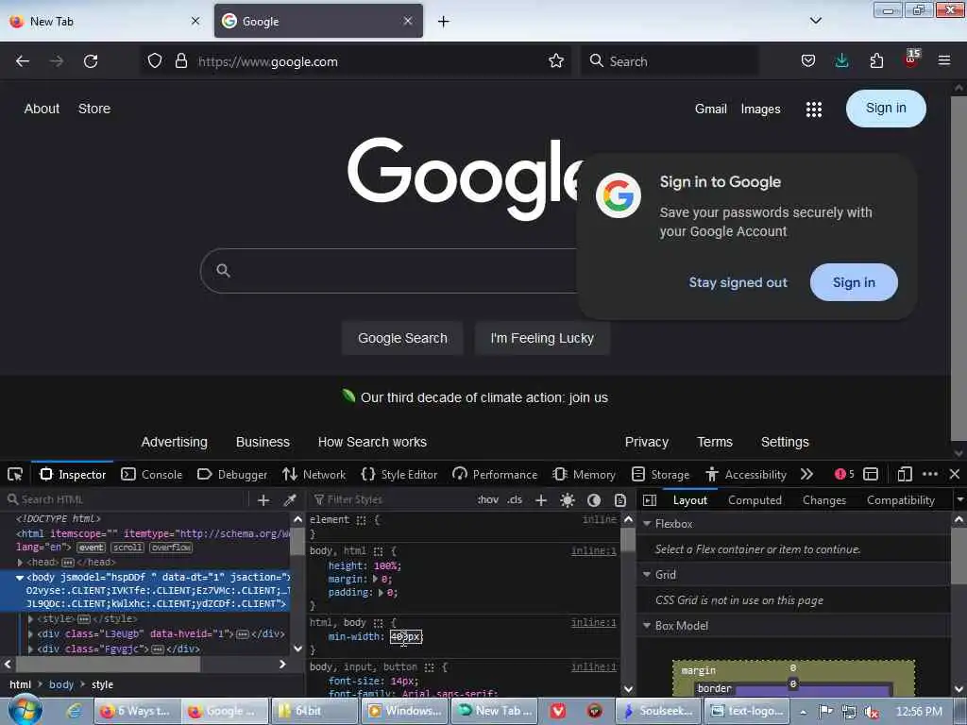Select an iframe target icon
The image size is (967, 725).
pos(871,474)
